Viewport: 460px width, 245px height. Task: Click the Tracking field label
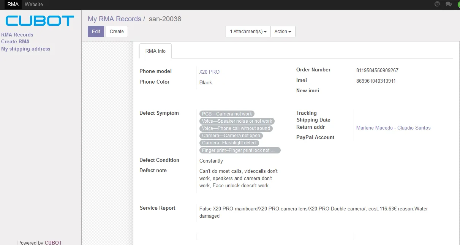[x=307, y=113]
